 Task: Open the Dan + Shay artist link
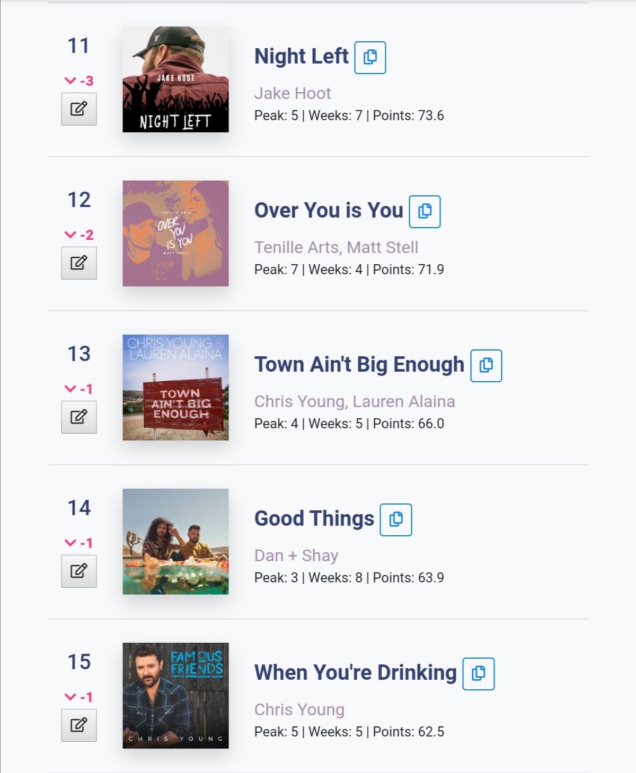(296, 556)
